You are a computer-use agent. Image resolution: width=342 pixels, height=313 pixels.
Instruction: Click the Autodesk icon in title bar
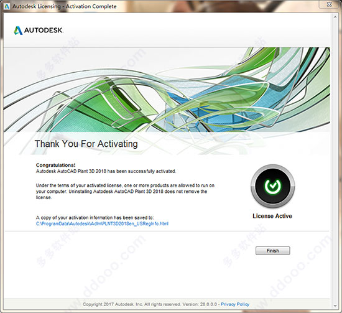pos(7,6)
